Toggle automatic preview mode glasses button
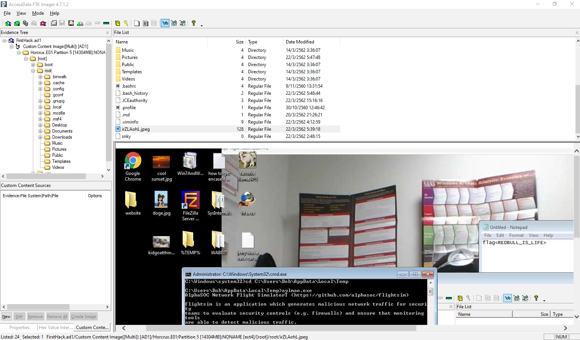 tap(165, 23)
